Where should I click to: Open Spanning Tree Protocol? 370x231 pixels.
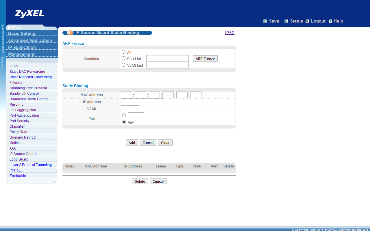tap(28, 88)
